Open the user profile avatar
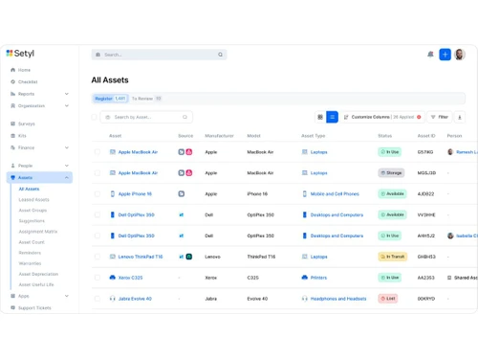The height and width of the screenshot is (359, 478). click(x=459, y=55)
